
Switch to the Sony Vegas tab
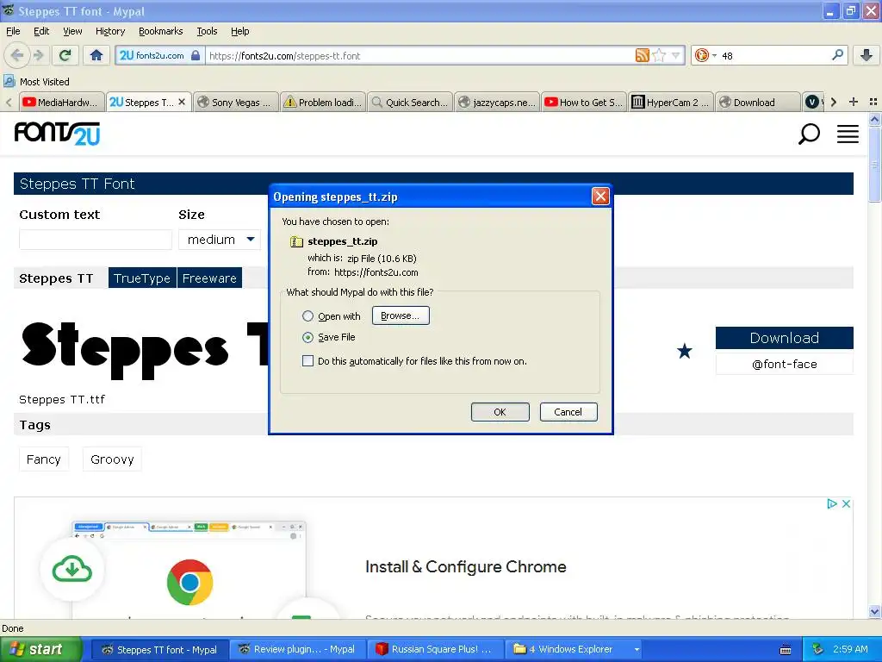[x=236, y=102]
